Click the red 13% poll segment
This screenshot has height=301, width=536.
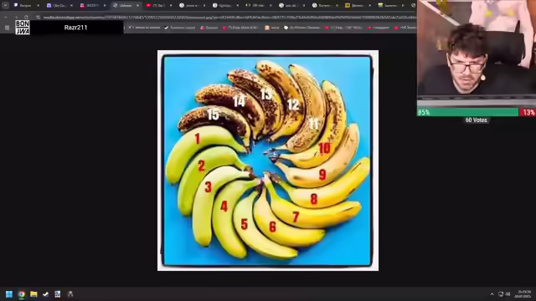(x=528, y=112)
